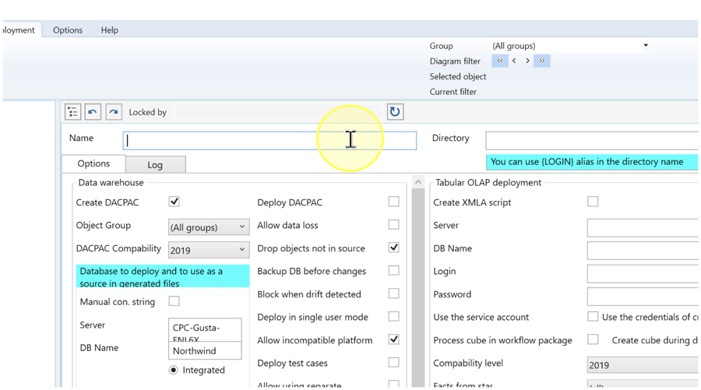Image resolution: width=701 pixels, height=390 pixels.
Task: Enable Deploy in single user mode
Action: [x=393, y=316]
